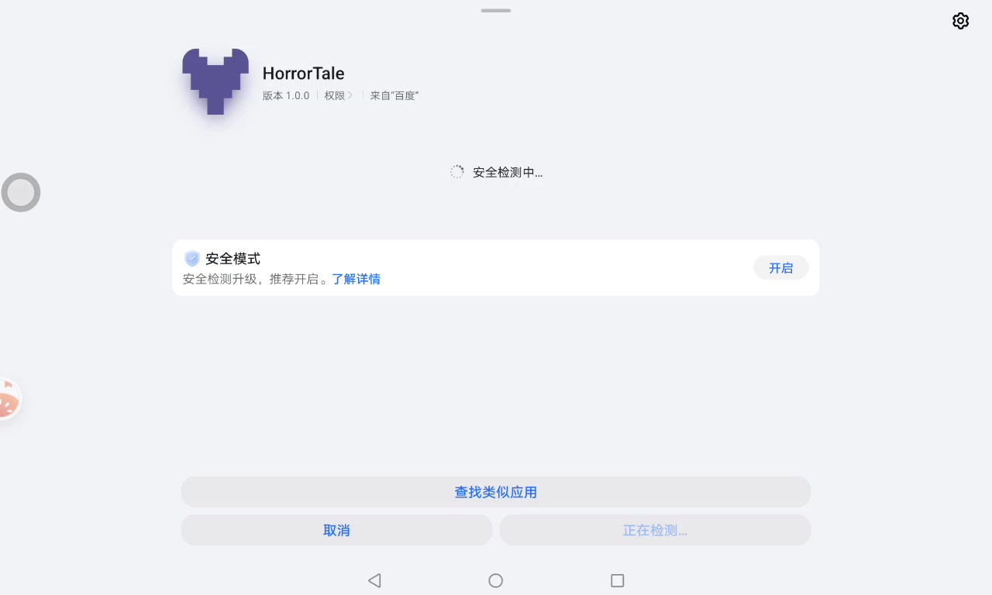
Task: Tap 查找类似应用 button
Action: (x=496, y=492)
